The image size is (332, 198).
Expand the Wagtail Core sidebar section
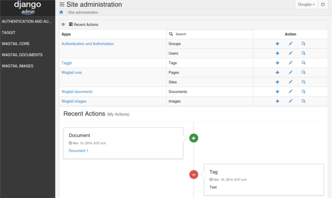point(16,44)
